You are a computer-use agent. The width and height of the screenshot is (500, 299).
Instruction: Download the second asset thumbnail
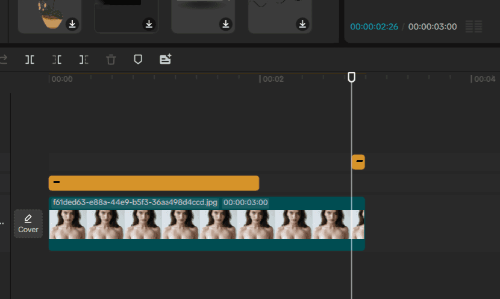(149, 24)
